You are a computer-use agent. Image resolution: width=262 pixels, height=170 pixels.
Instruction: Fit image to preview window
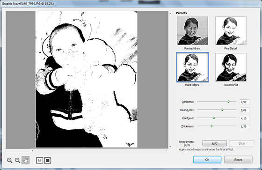(x=48, y=161)
